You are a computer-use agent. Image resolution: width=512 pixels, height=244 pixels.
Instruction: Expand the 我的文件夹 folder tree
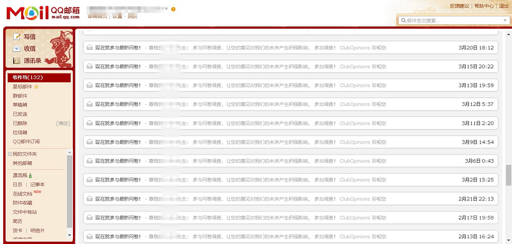(x=10, y=154)
